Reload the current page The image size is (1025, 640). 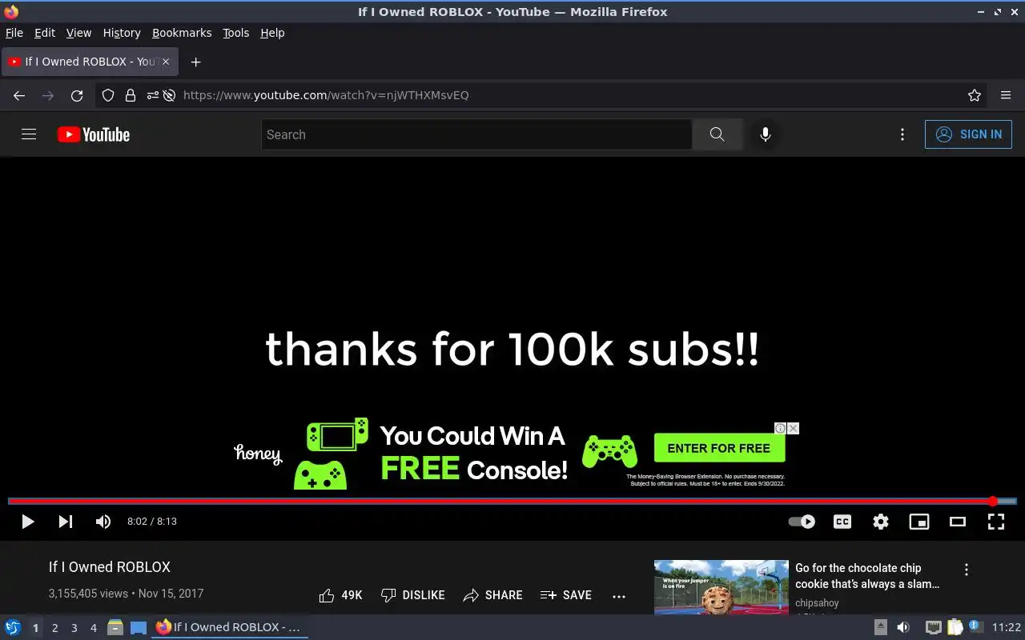coord(77,95)
